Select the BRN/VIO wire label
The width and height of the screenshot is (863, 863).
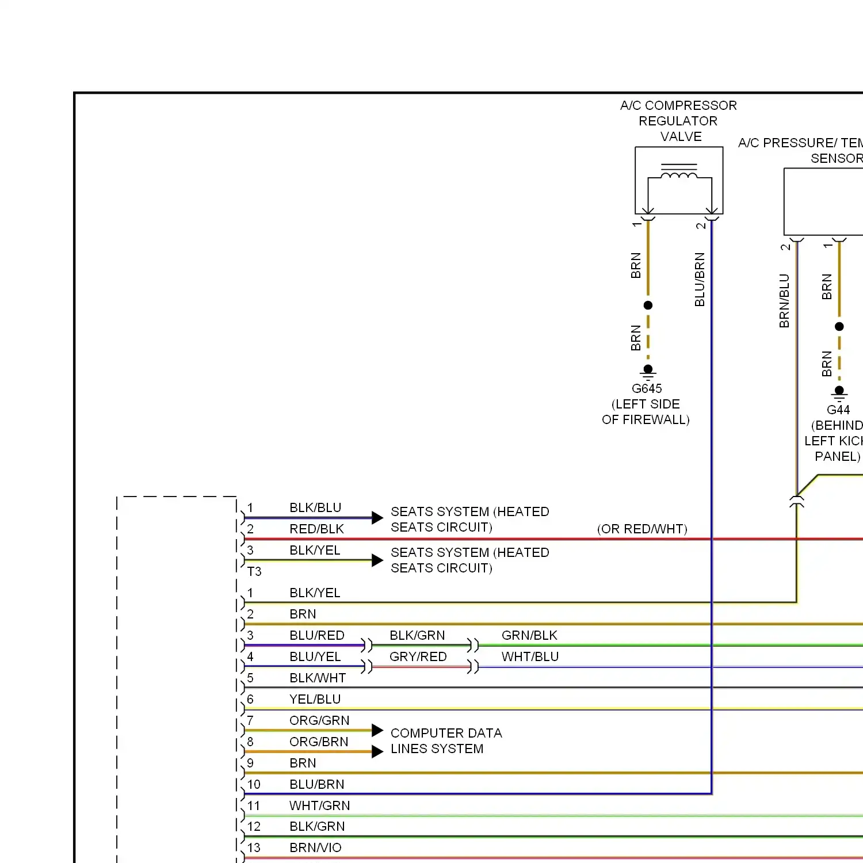point(315,847)
